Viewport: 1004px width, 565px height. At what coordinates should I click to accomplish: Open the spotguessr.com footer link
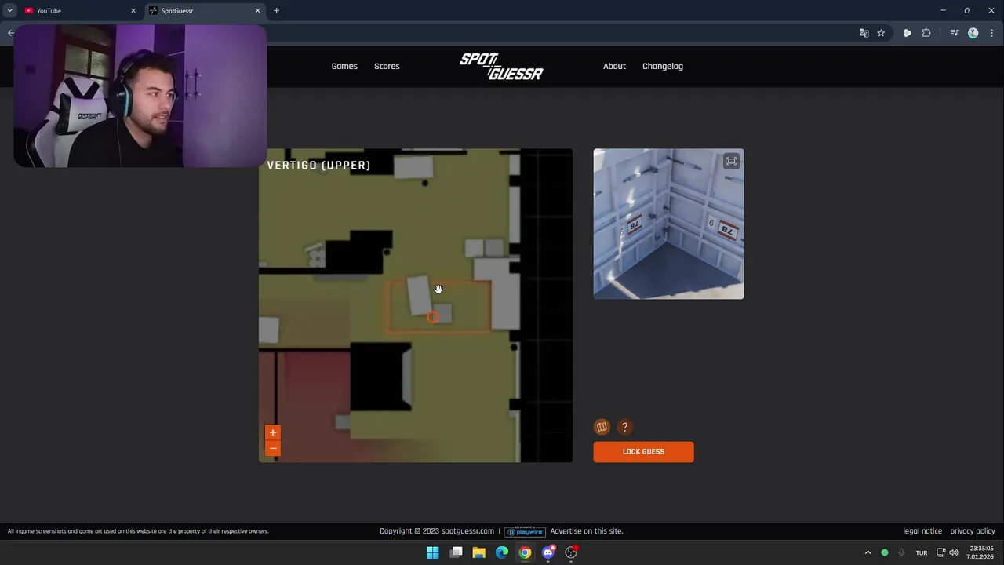(467, 531)
